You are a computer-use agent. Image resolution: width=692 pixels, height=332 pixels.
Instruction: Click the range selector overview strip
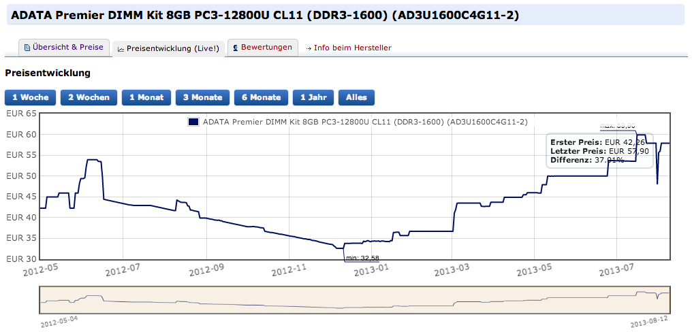(355, 300)
